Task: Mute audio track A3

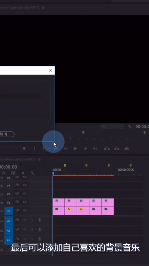Action: [25, 239]
